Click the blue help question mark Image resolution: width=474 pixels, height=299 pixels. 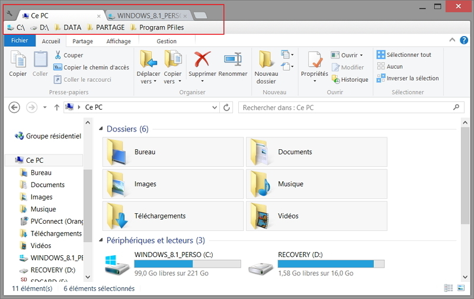pos(464,40)
